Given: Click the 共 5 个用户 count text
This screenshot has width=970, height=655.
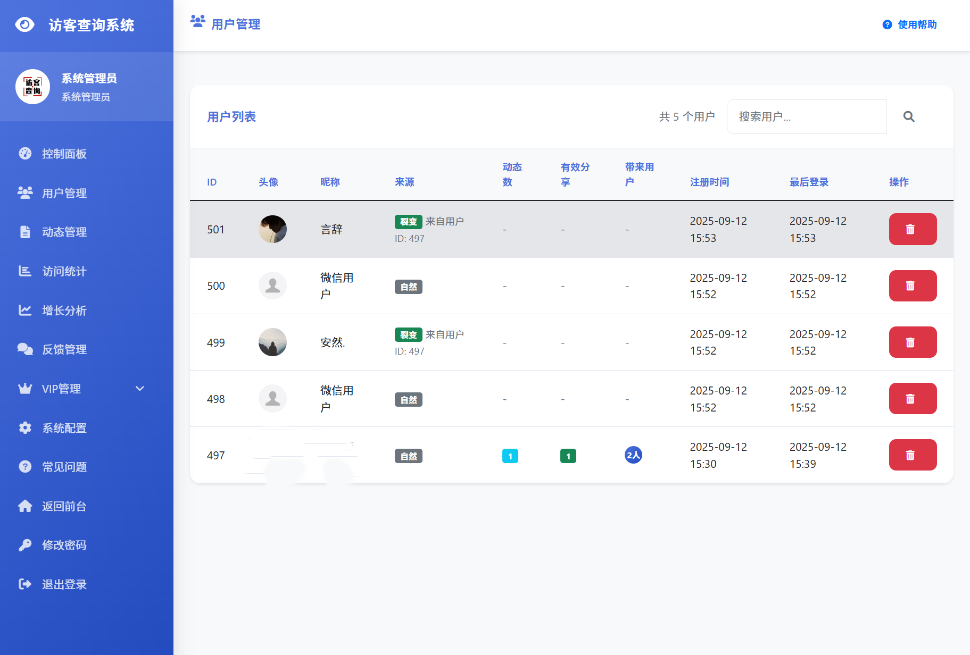Looking at the screenshot, I should coord(687,116).
